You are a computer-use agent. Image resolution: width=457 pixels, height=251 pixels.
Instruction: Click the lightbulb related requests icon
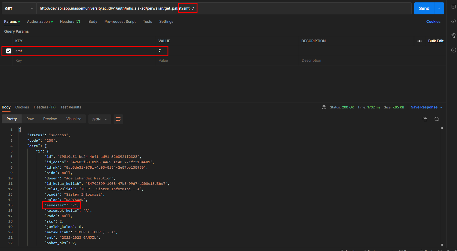(x=453, y=36)
